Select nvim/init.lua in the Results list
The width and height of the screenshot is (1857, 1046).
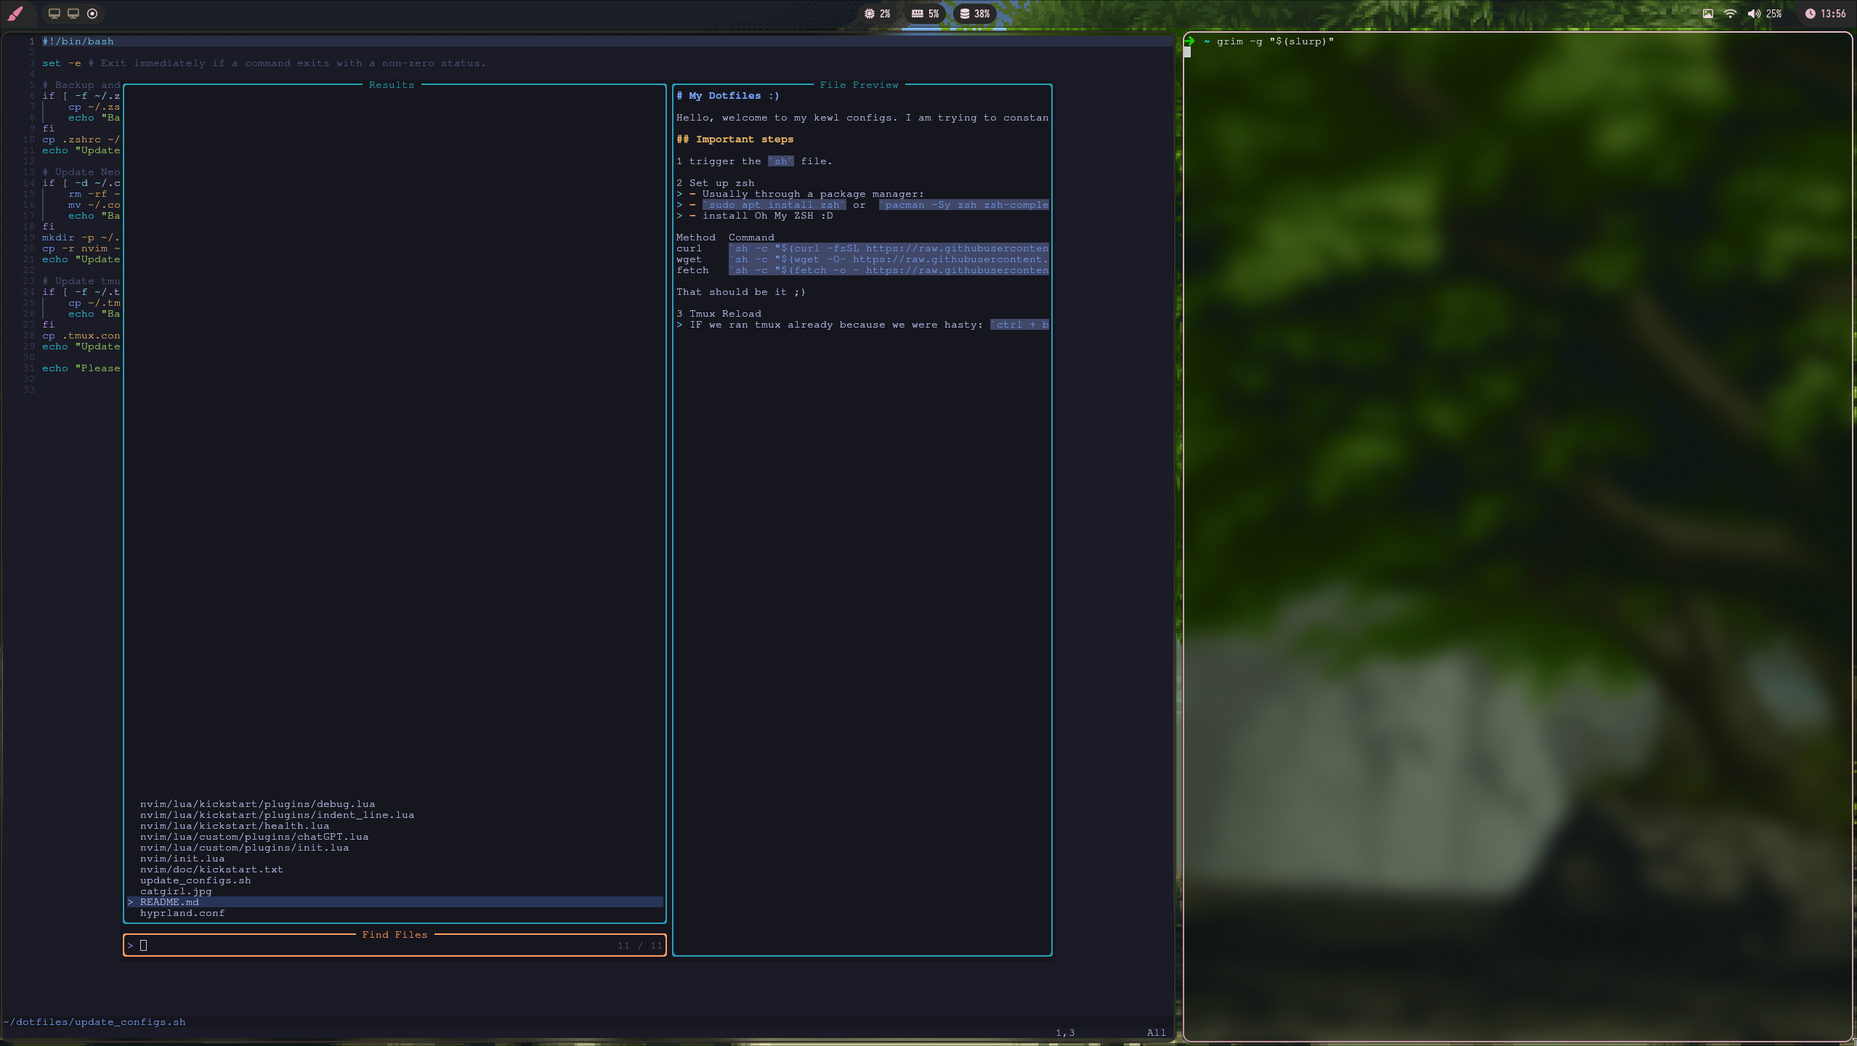pyautogui.click(x=182, y=858)
